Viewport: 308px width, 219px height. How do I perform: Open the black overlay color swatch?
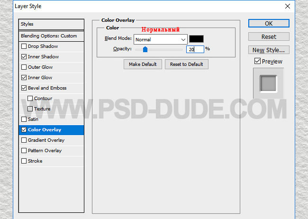pos(196,39)
